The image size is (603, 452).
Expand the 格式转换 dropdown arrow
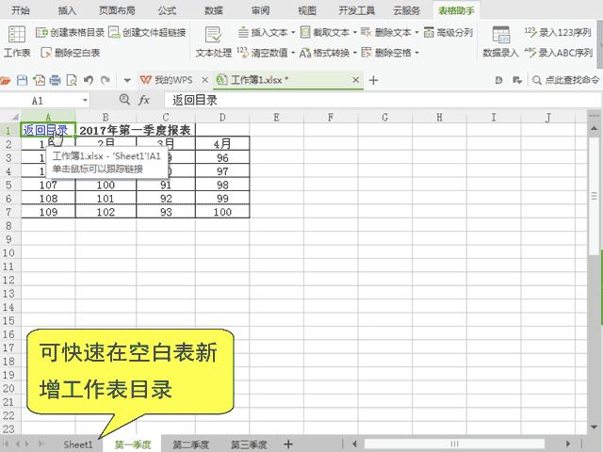(355, 53)
